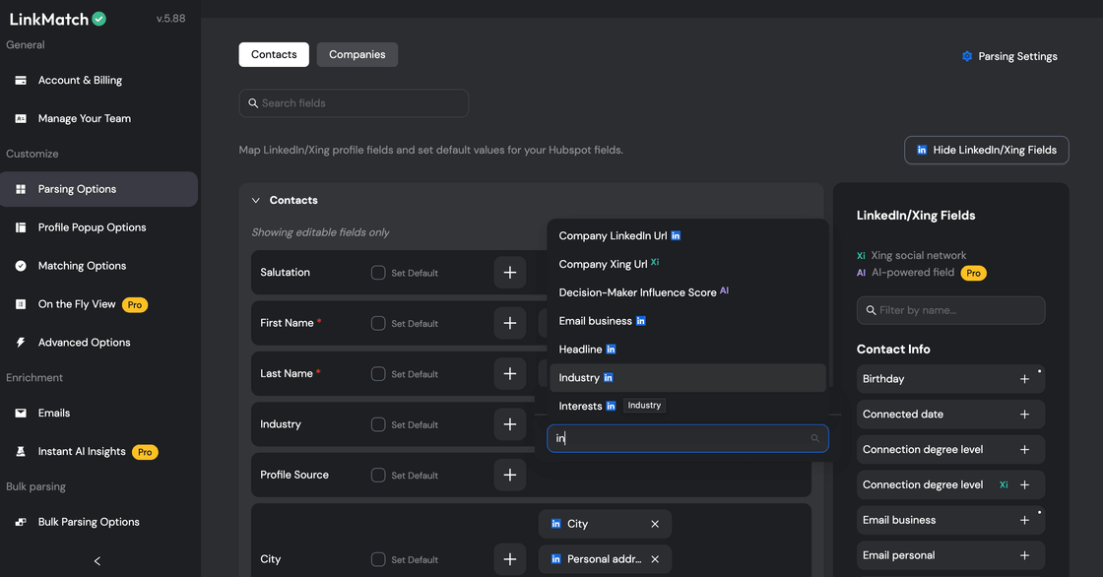This screenshot has width=1103, height=577.
Task: Toggle Set Default checkbox for City
Action: [x=378, y=559]
